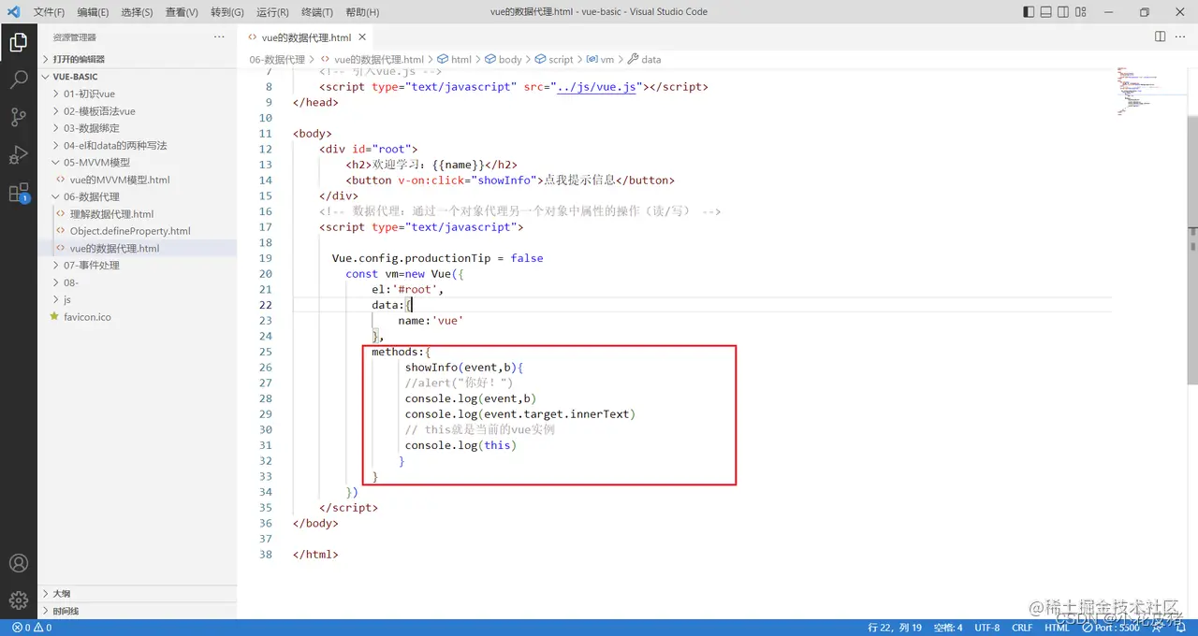
Task: Open the 转到(G) menu
Action: pos(227,12)
